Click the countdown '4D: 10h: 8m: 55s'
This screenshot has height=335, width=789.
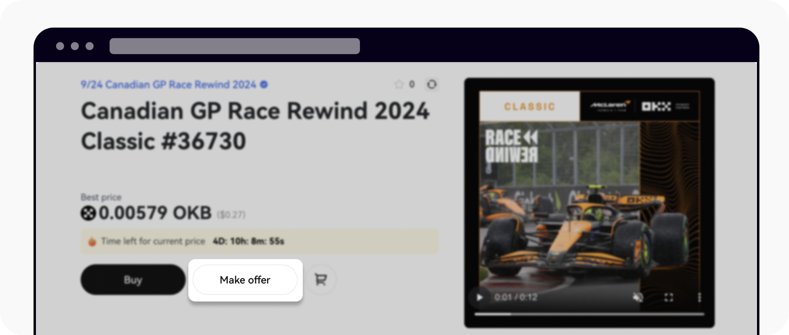pyautogui.click(x=249, y=241)
